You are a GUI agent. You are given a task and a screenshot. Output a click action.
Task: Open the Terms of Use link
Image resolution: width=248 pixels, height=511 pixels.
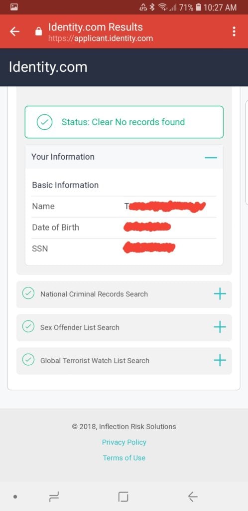pyautogui.click(x=124, y=458)
